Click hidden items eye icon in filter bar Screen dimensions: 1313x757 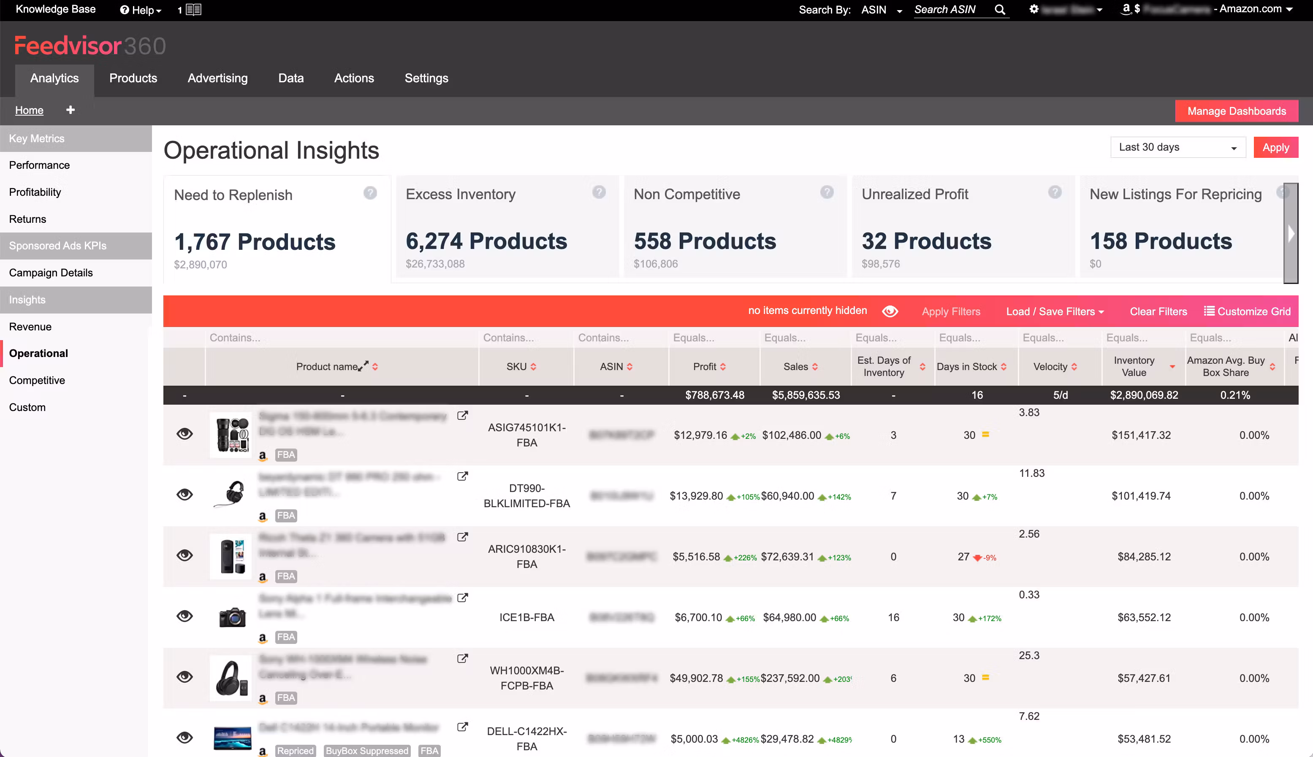tap(890, 311)
